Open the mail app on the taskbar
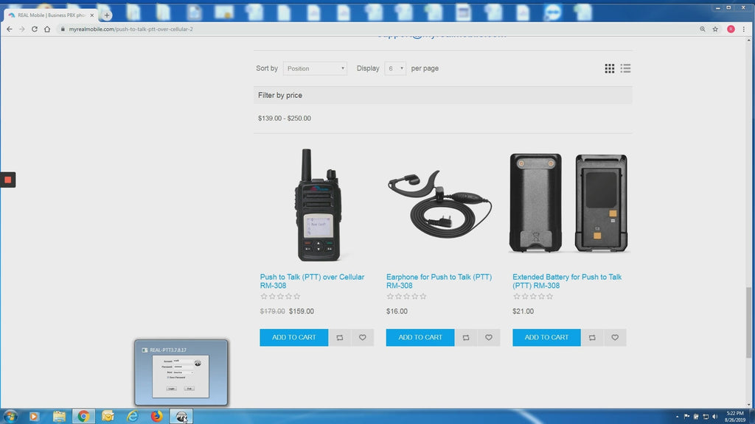Screen dimensions: 755x424 pos(108,417)
